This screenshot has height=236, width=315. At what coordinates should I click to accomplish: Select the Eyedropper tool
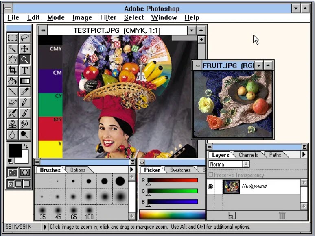tap(25, 92)
